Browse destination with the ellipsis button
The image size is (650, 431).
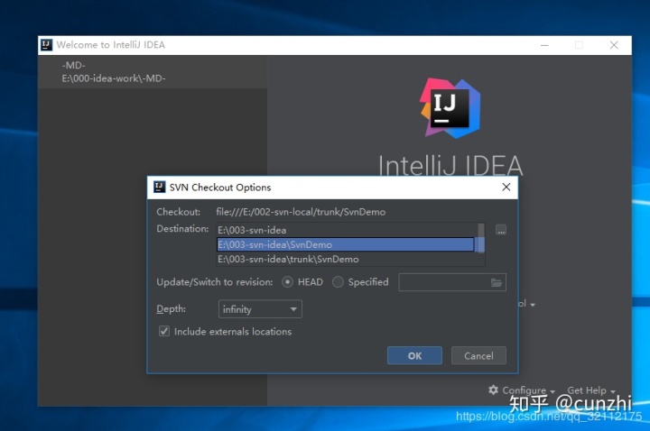click(x=501, y=230)
